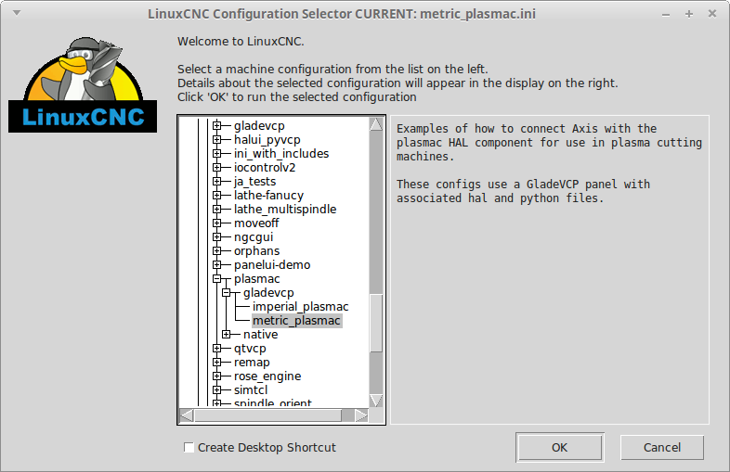Expand the panelui-demo node
The height and width of the screenshot is (472, 730).
coord(217,265)
